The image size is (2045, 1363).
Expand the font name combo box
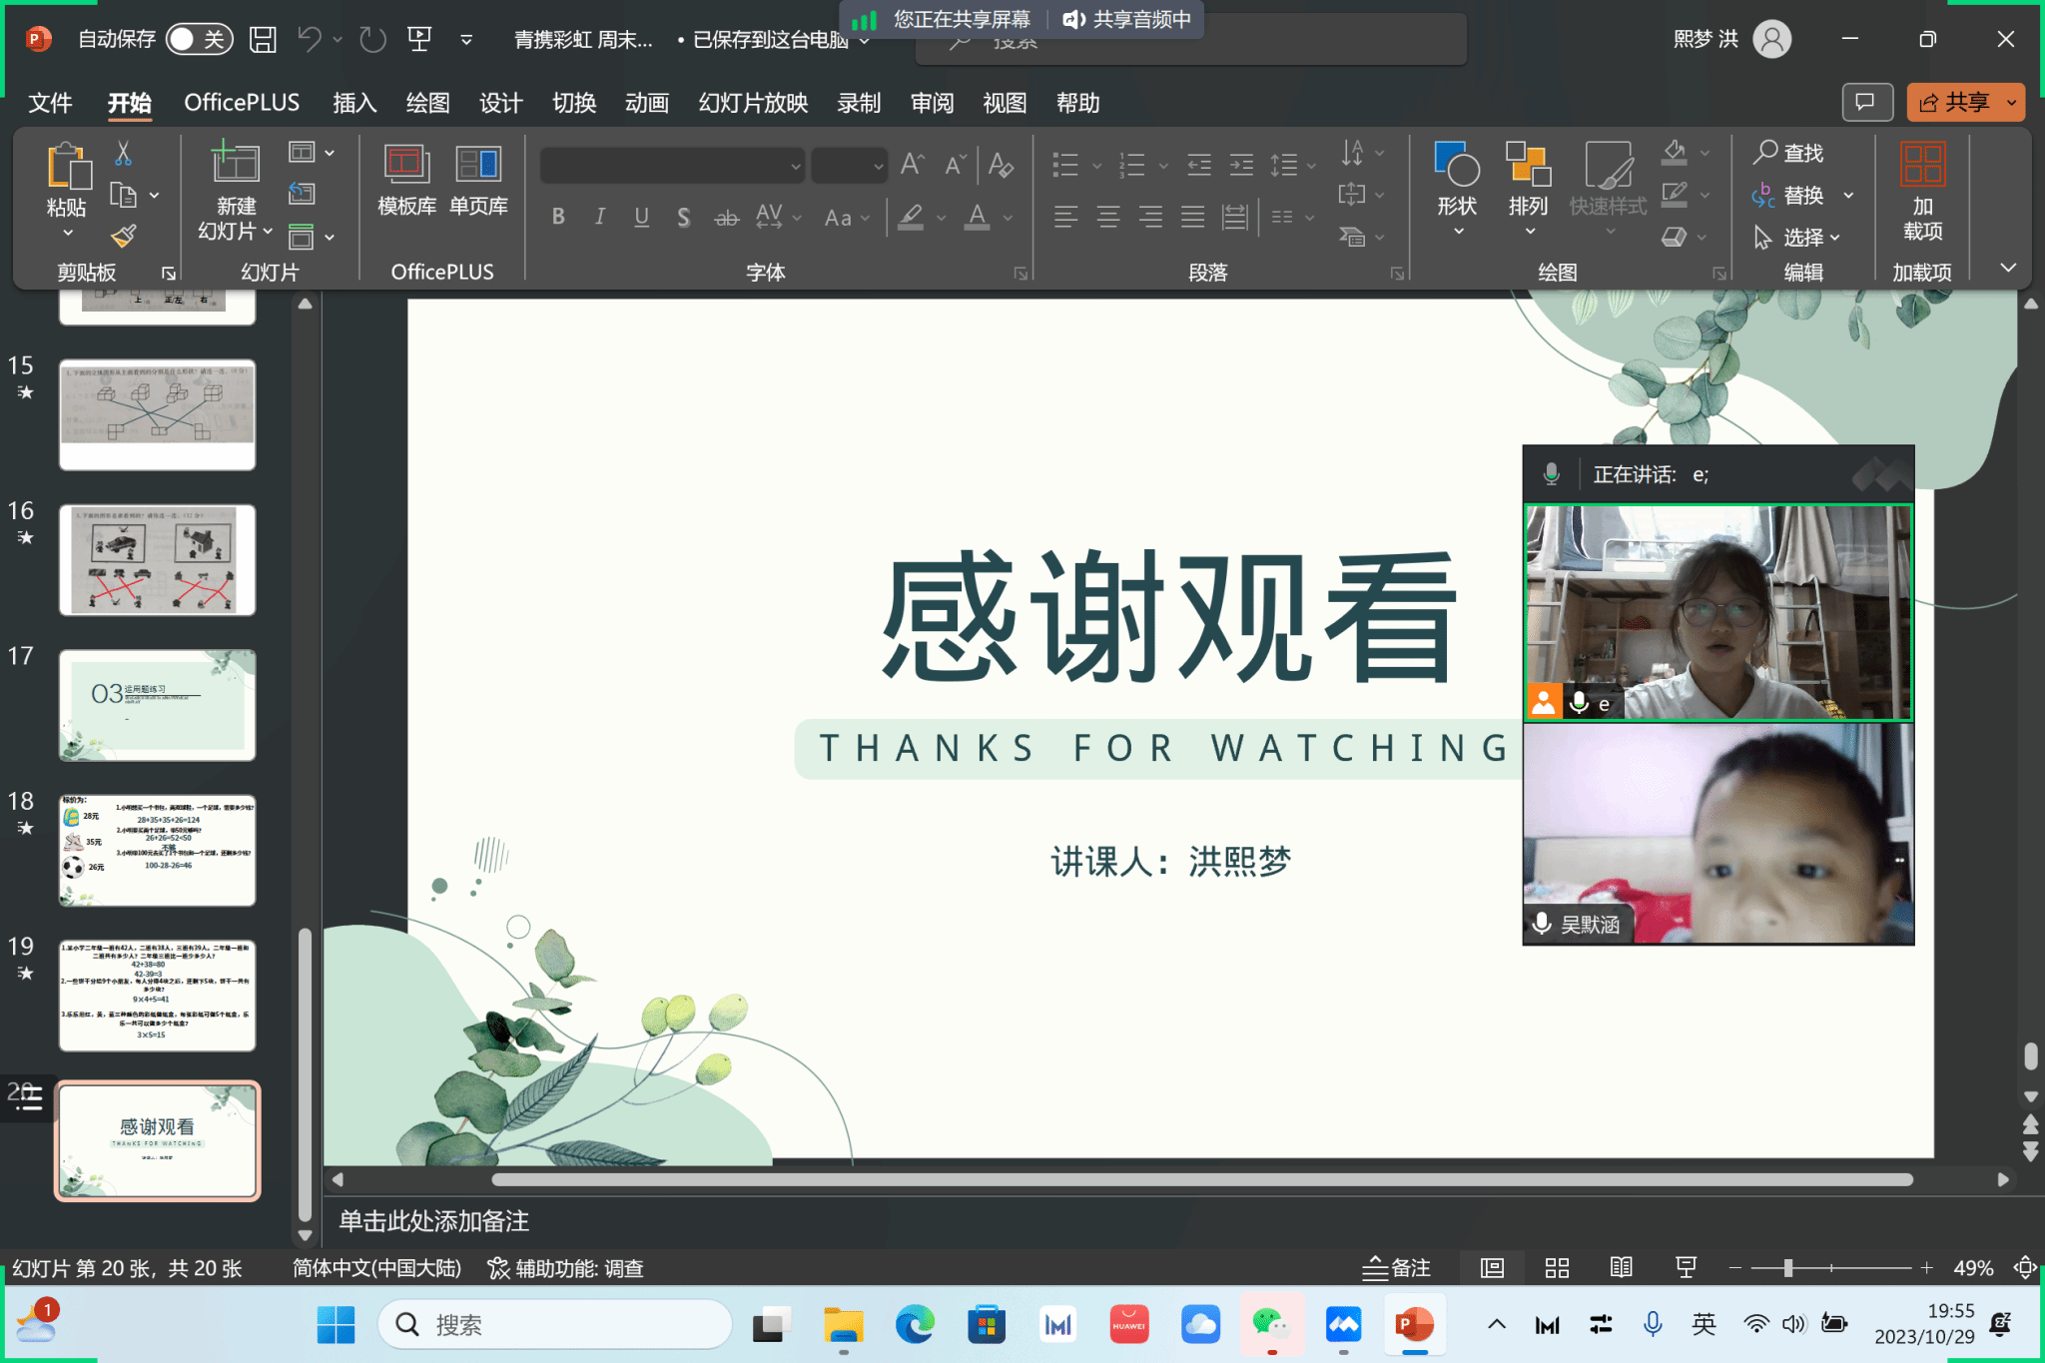(x=795, y=166)
